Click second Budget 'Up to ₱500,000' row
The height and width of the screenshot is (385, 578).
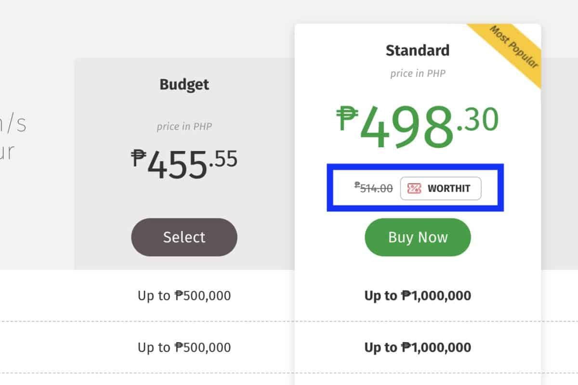pyautogui.click(x=184, y=347)
